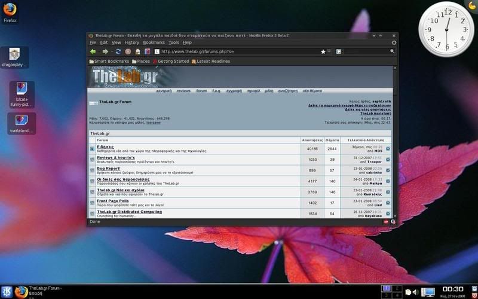Go to last post by cabrinha
478x299 pixels.
tap(388, 170)
